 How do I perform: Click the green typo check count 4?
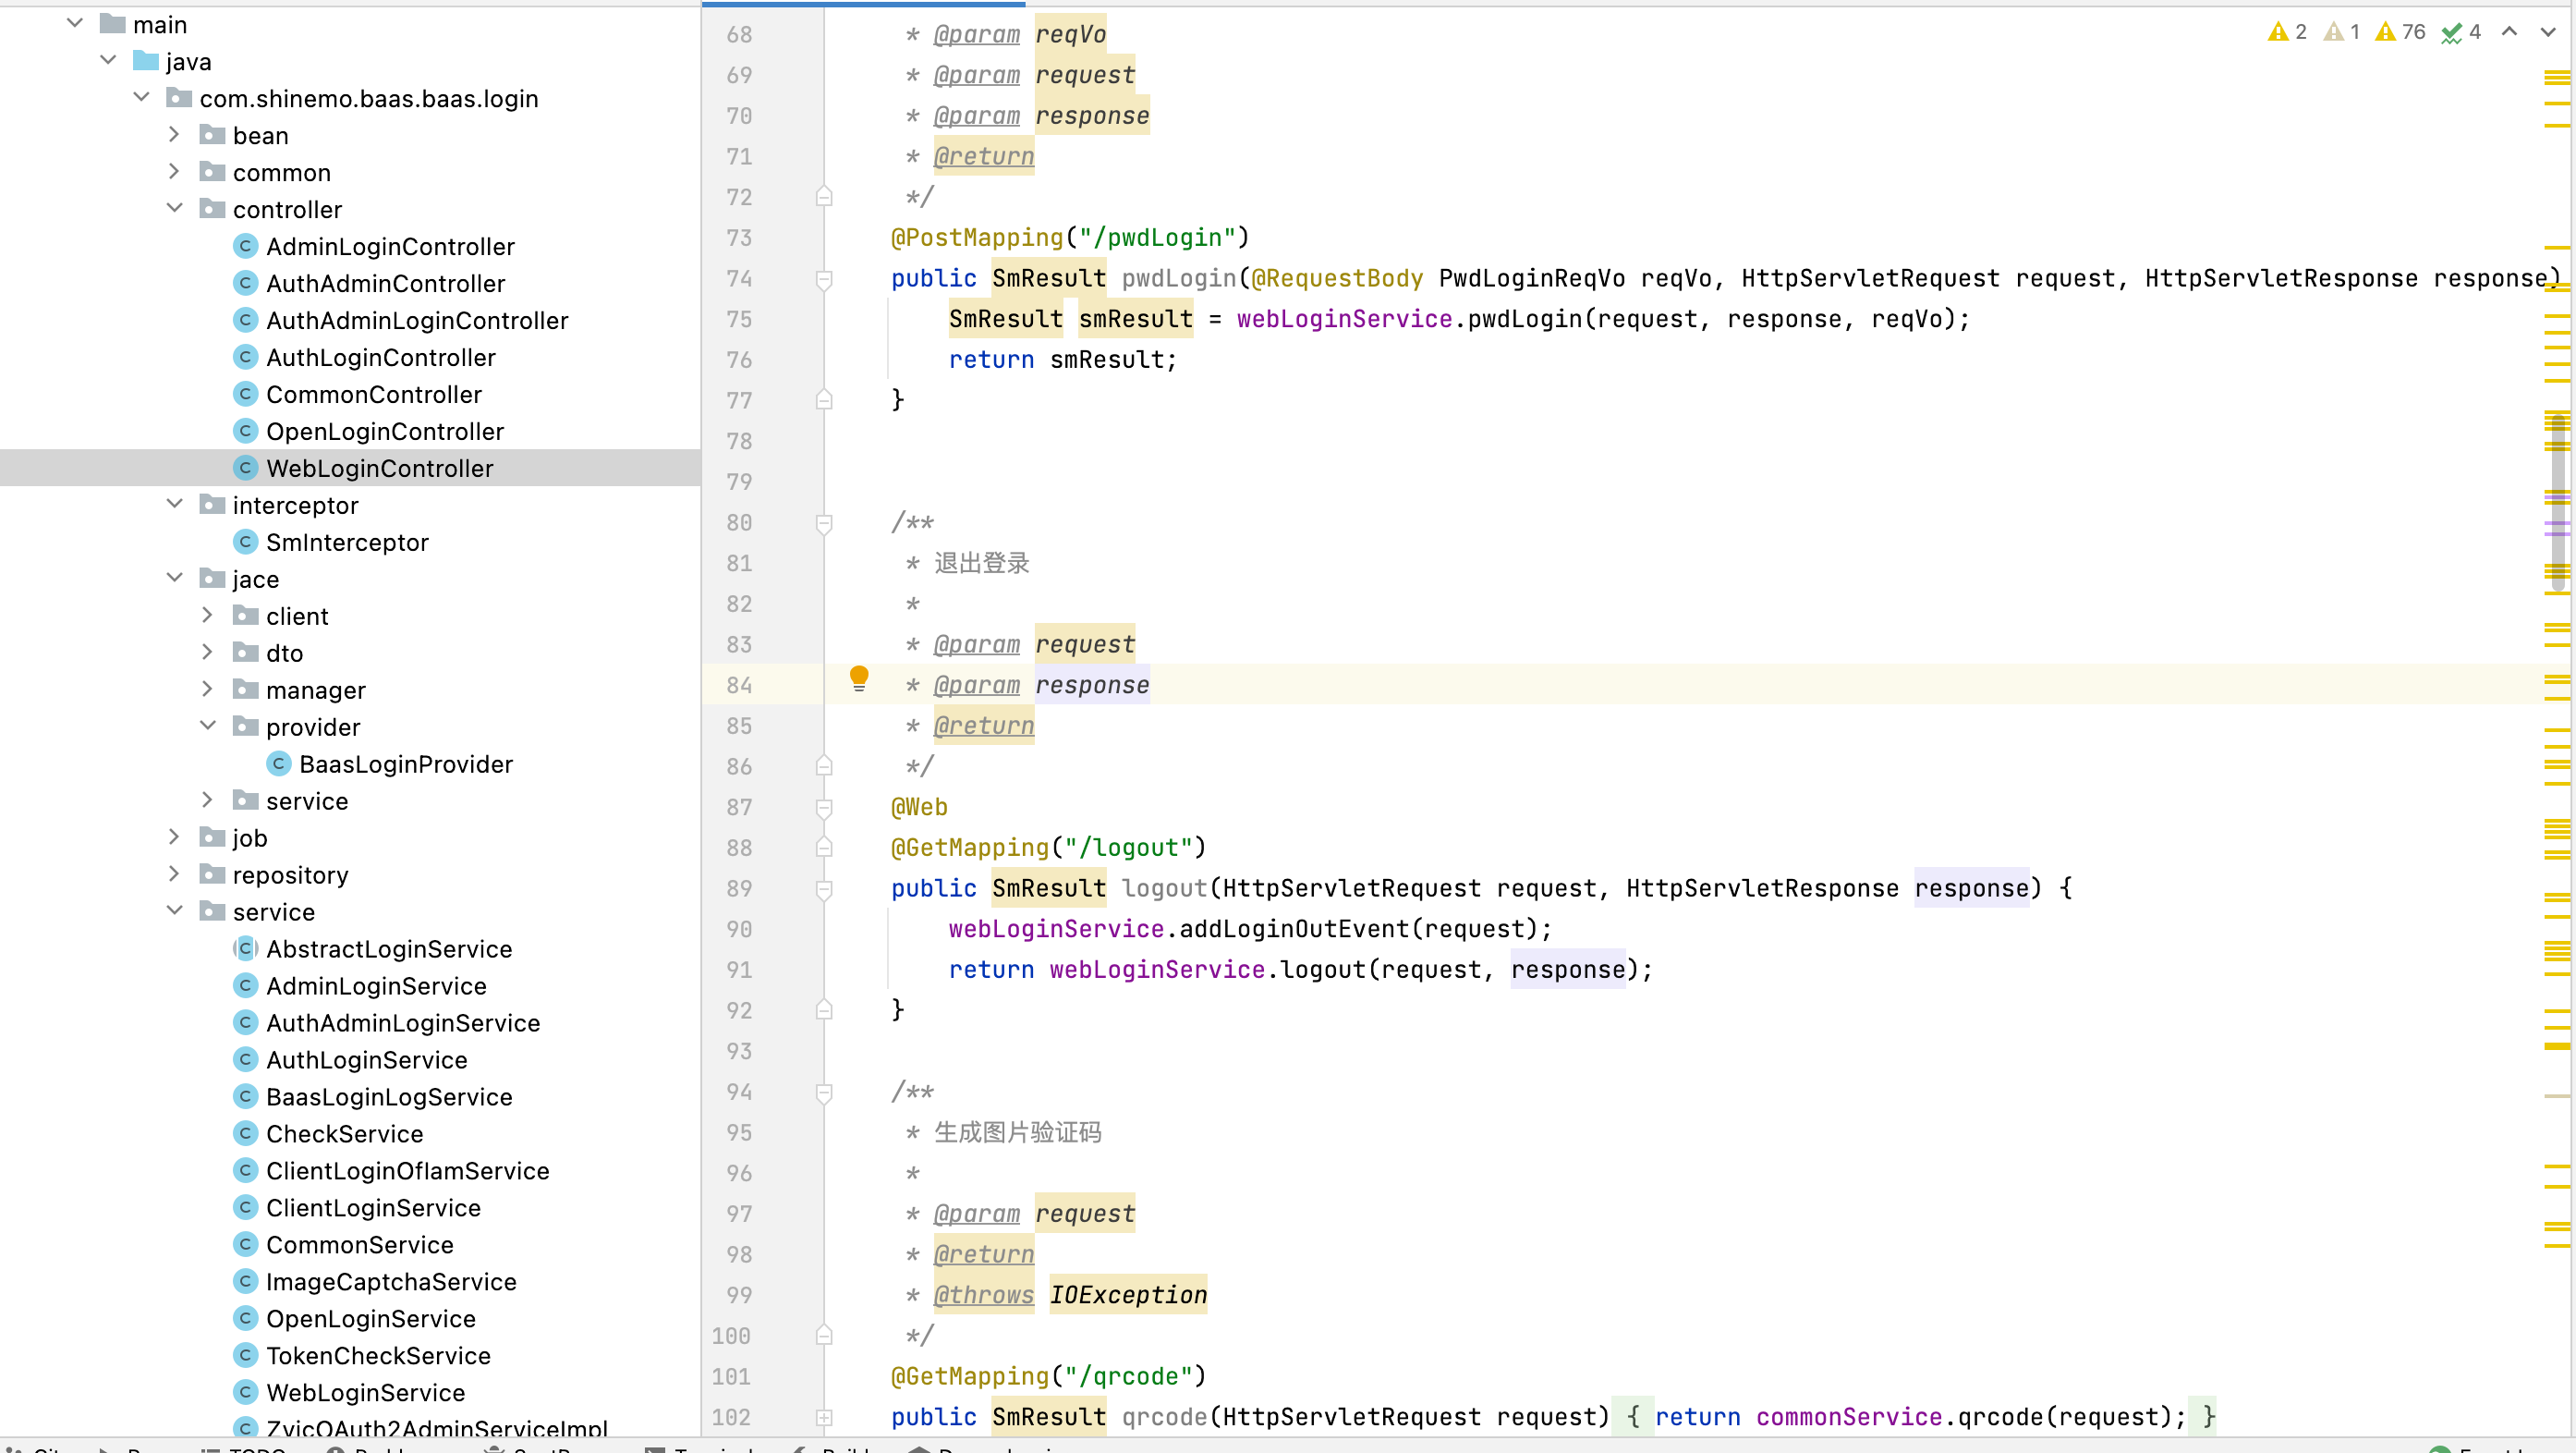click(2461, 32)
